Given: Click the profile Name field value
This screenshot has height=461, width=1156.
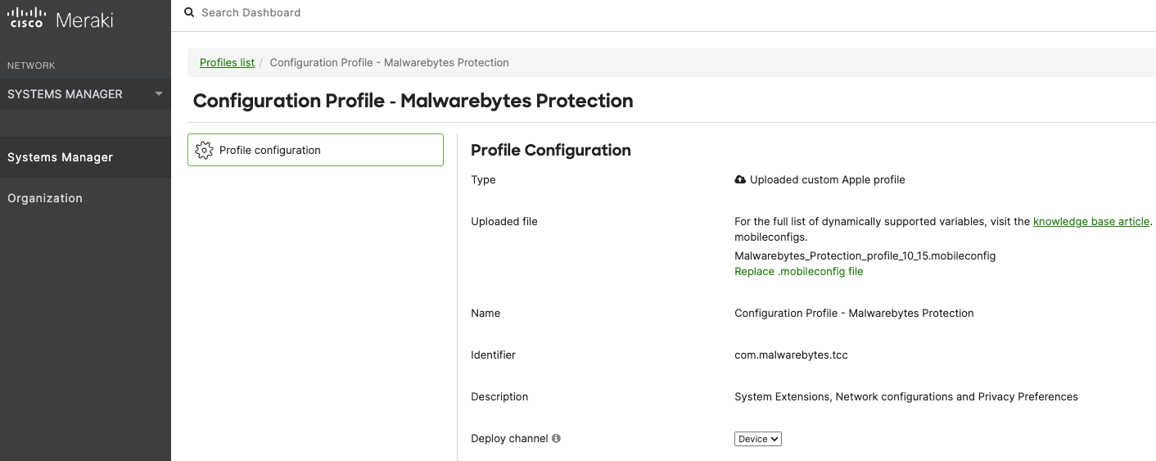Looking at the screenshot, I should click(x=854, y=313).
